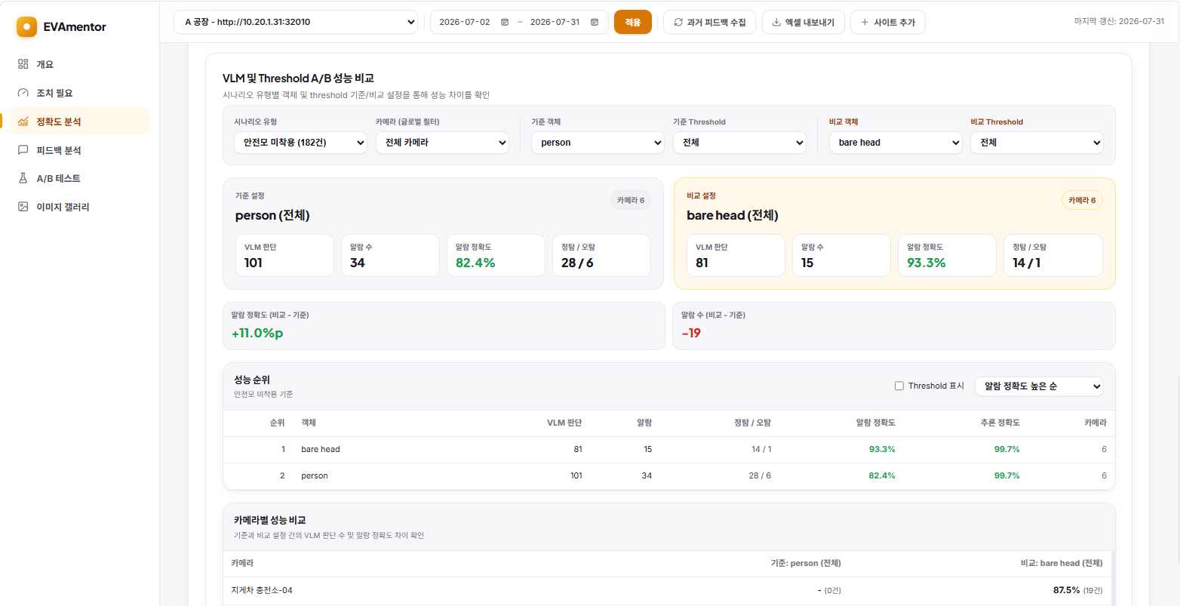Open the 피드백 분석 menu item
1180x606 pixels.
tap(80, 150)
